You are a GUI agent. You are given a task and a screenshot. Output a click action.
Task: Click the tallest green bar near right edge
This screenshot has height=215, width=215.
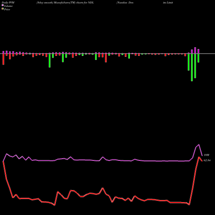pyautogui.click(x=192, y=68)
